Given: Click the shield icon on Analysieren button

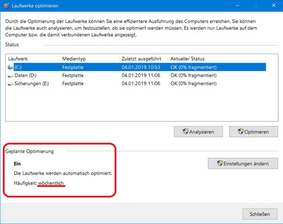Looking at the screenshot, I should [185, 132].
